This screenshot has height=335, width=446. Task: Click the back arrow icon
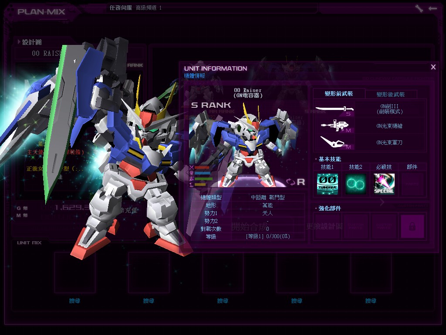pyautogui.click(x=432, y=9)
